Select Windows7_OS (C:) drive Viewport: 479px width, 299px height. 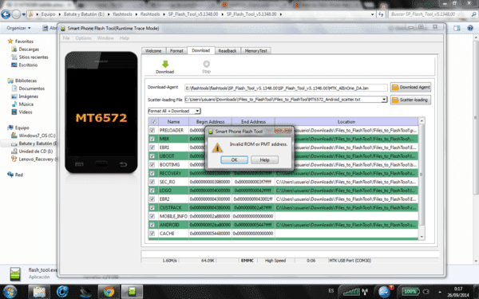point(37,136)
